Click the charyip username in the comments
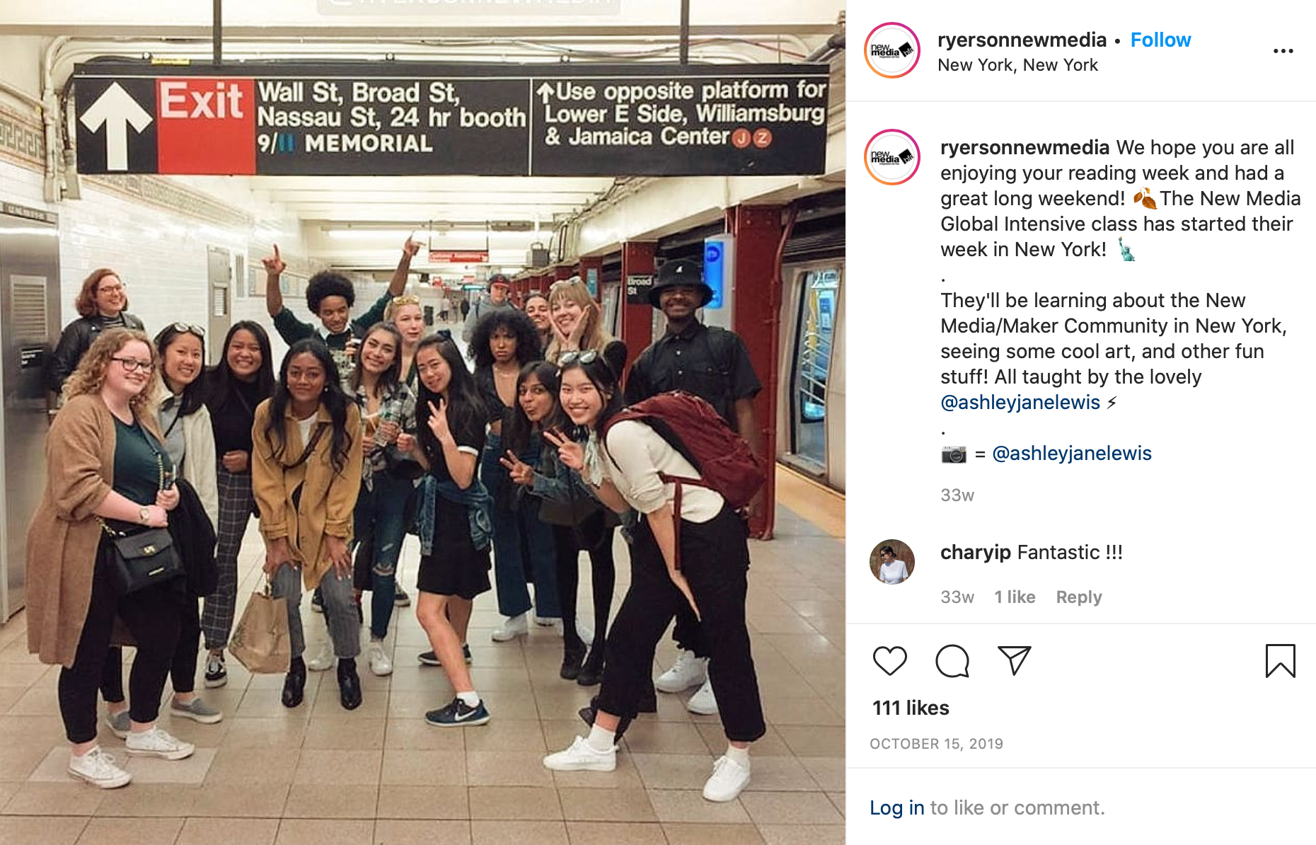This screenshot has height=845, width=1316. tap(975, 552)
